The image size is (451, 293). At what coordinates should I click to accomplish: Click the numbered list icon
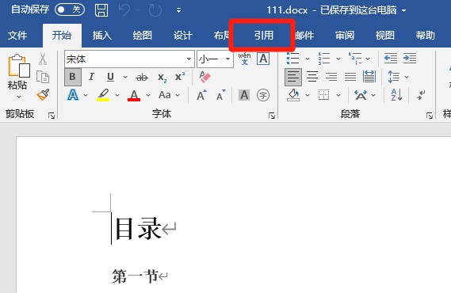pos(324,59)
